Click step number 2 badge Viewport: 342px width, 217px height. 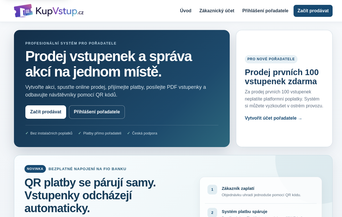pyautogui.click(x=212, y=212)
